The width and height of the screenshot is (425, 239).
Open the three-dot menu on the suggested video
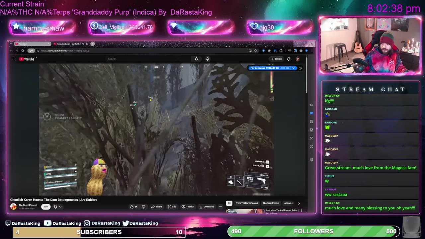pyautogui.click(x=301, y=210)
